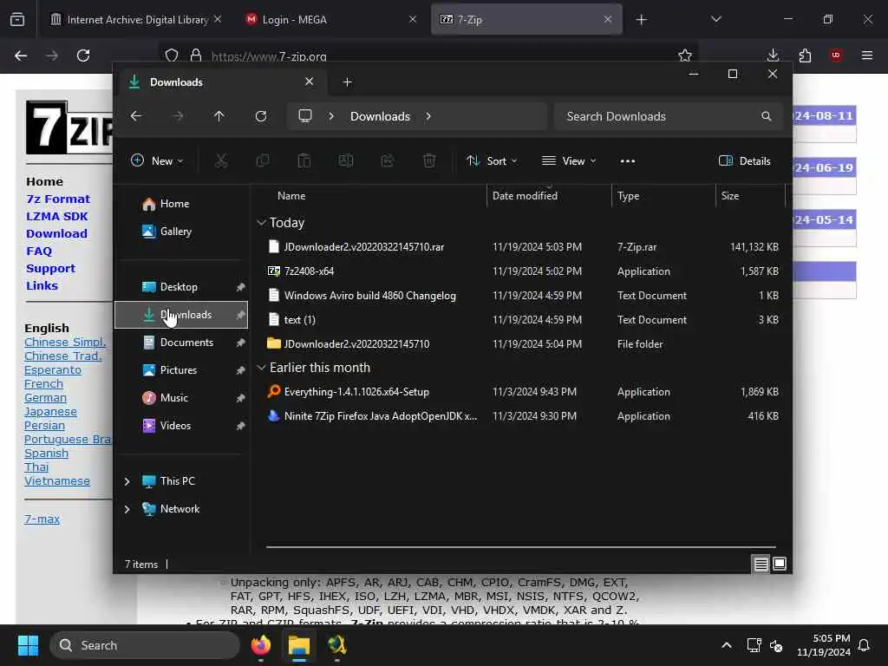Expand the This PC tree node
The width and height of the screenshot is (888, 666).
pyautogui.click(x=127, y=481)
